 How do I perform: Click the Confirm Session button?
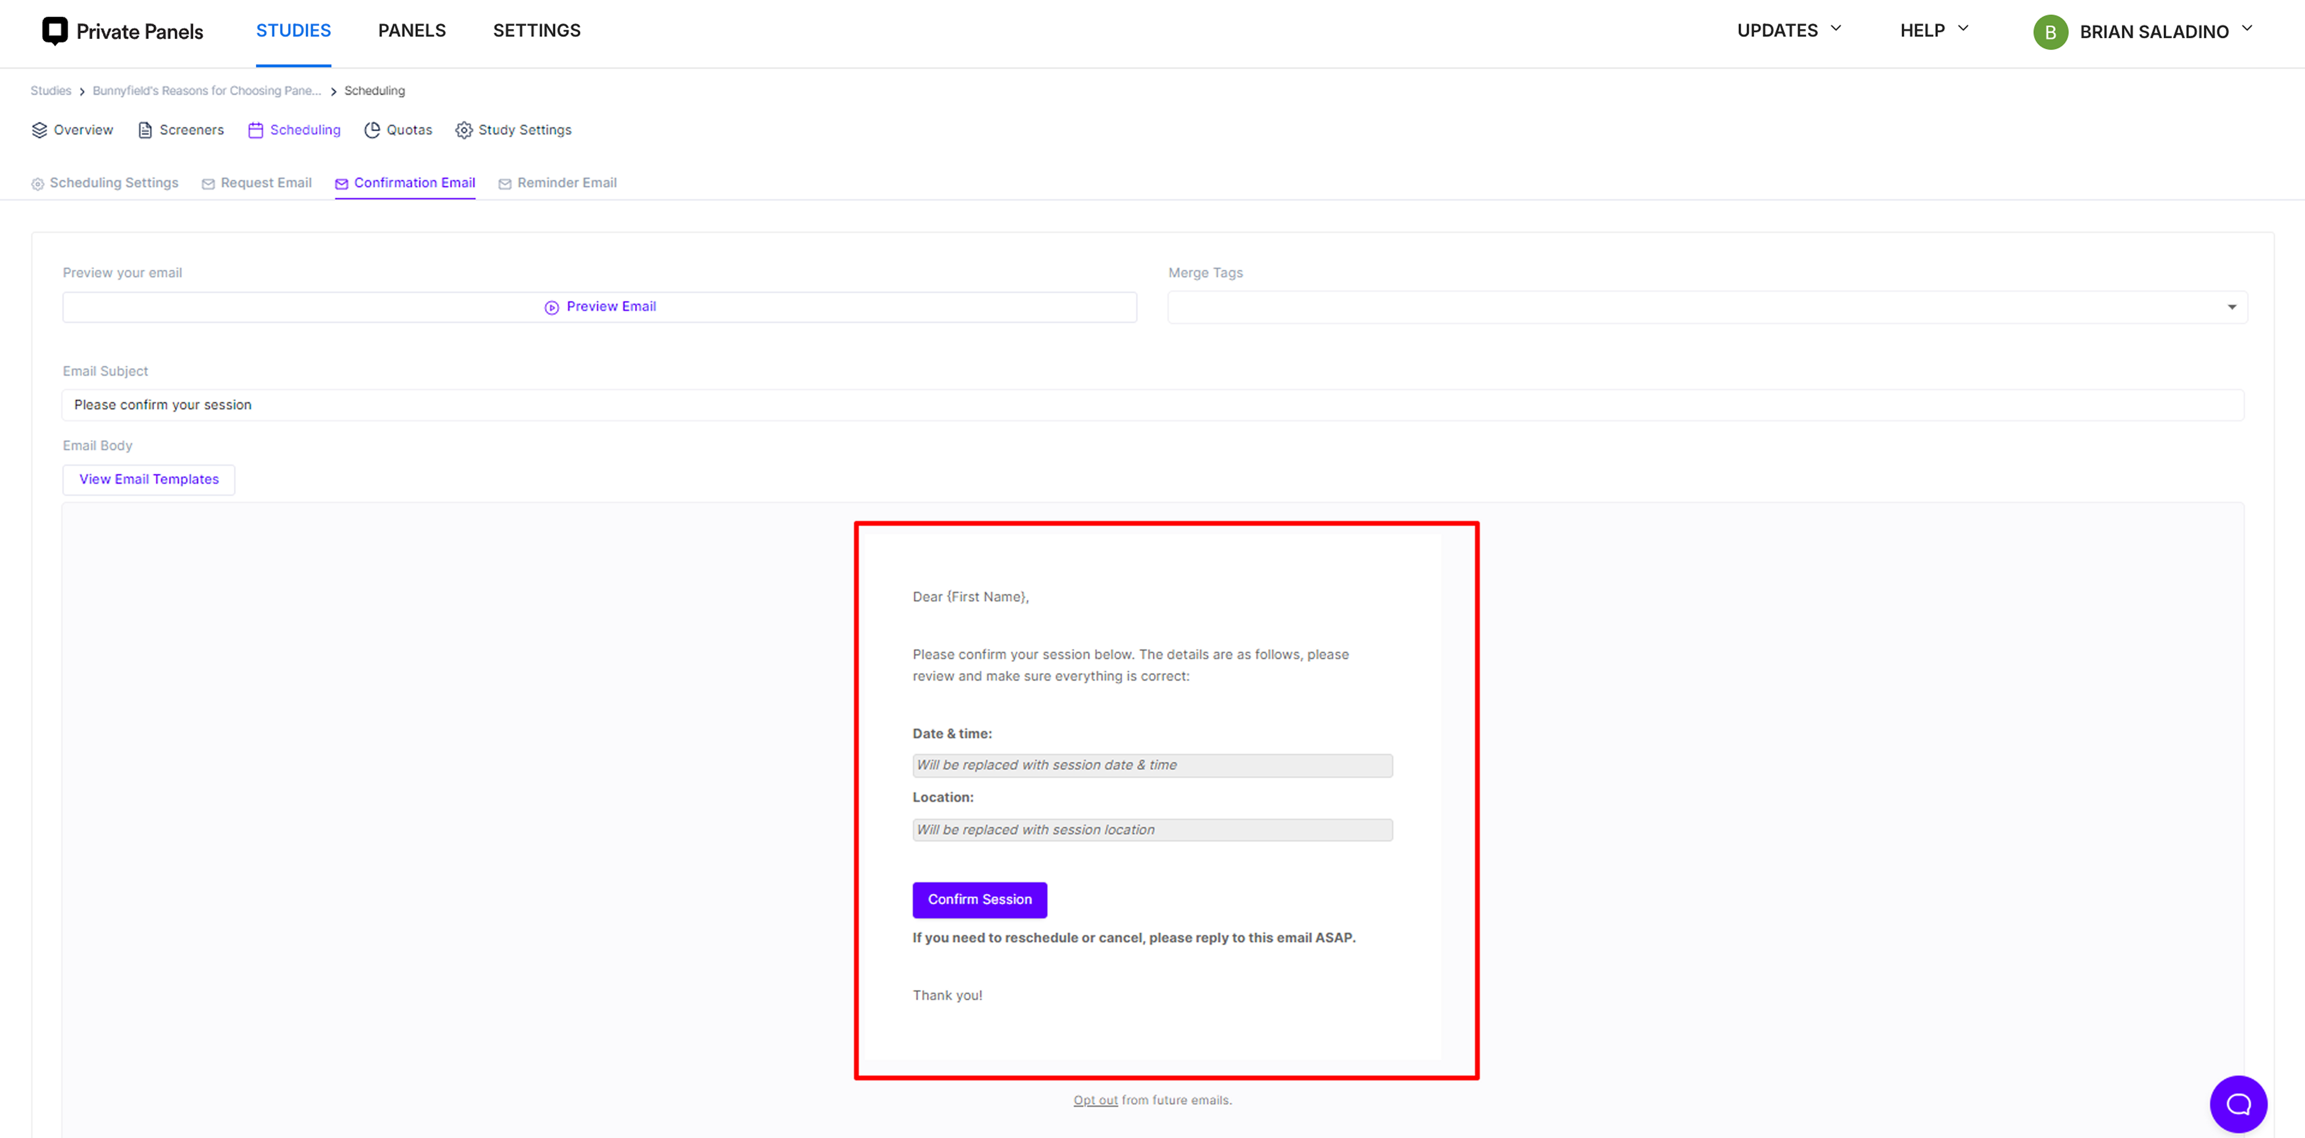tap(980, 900)
